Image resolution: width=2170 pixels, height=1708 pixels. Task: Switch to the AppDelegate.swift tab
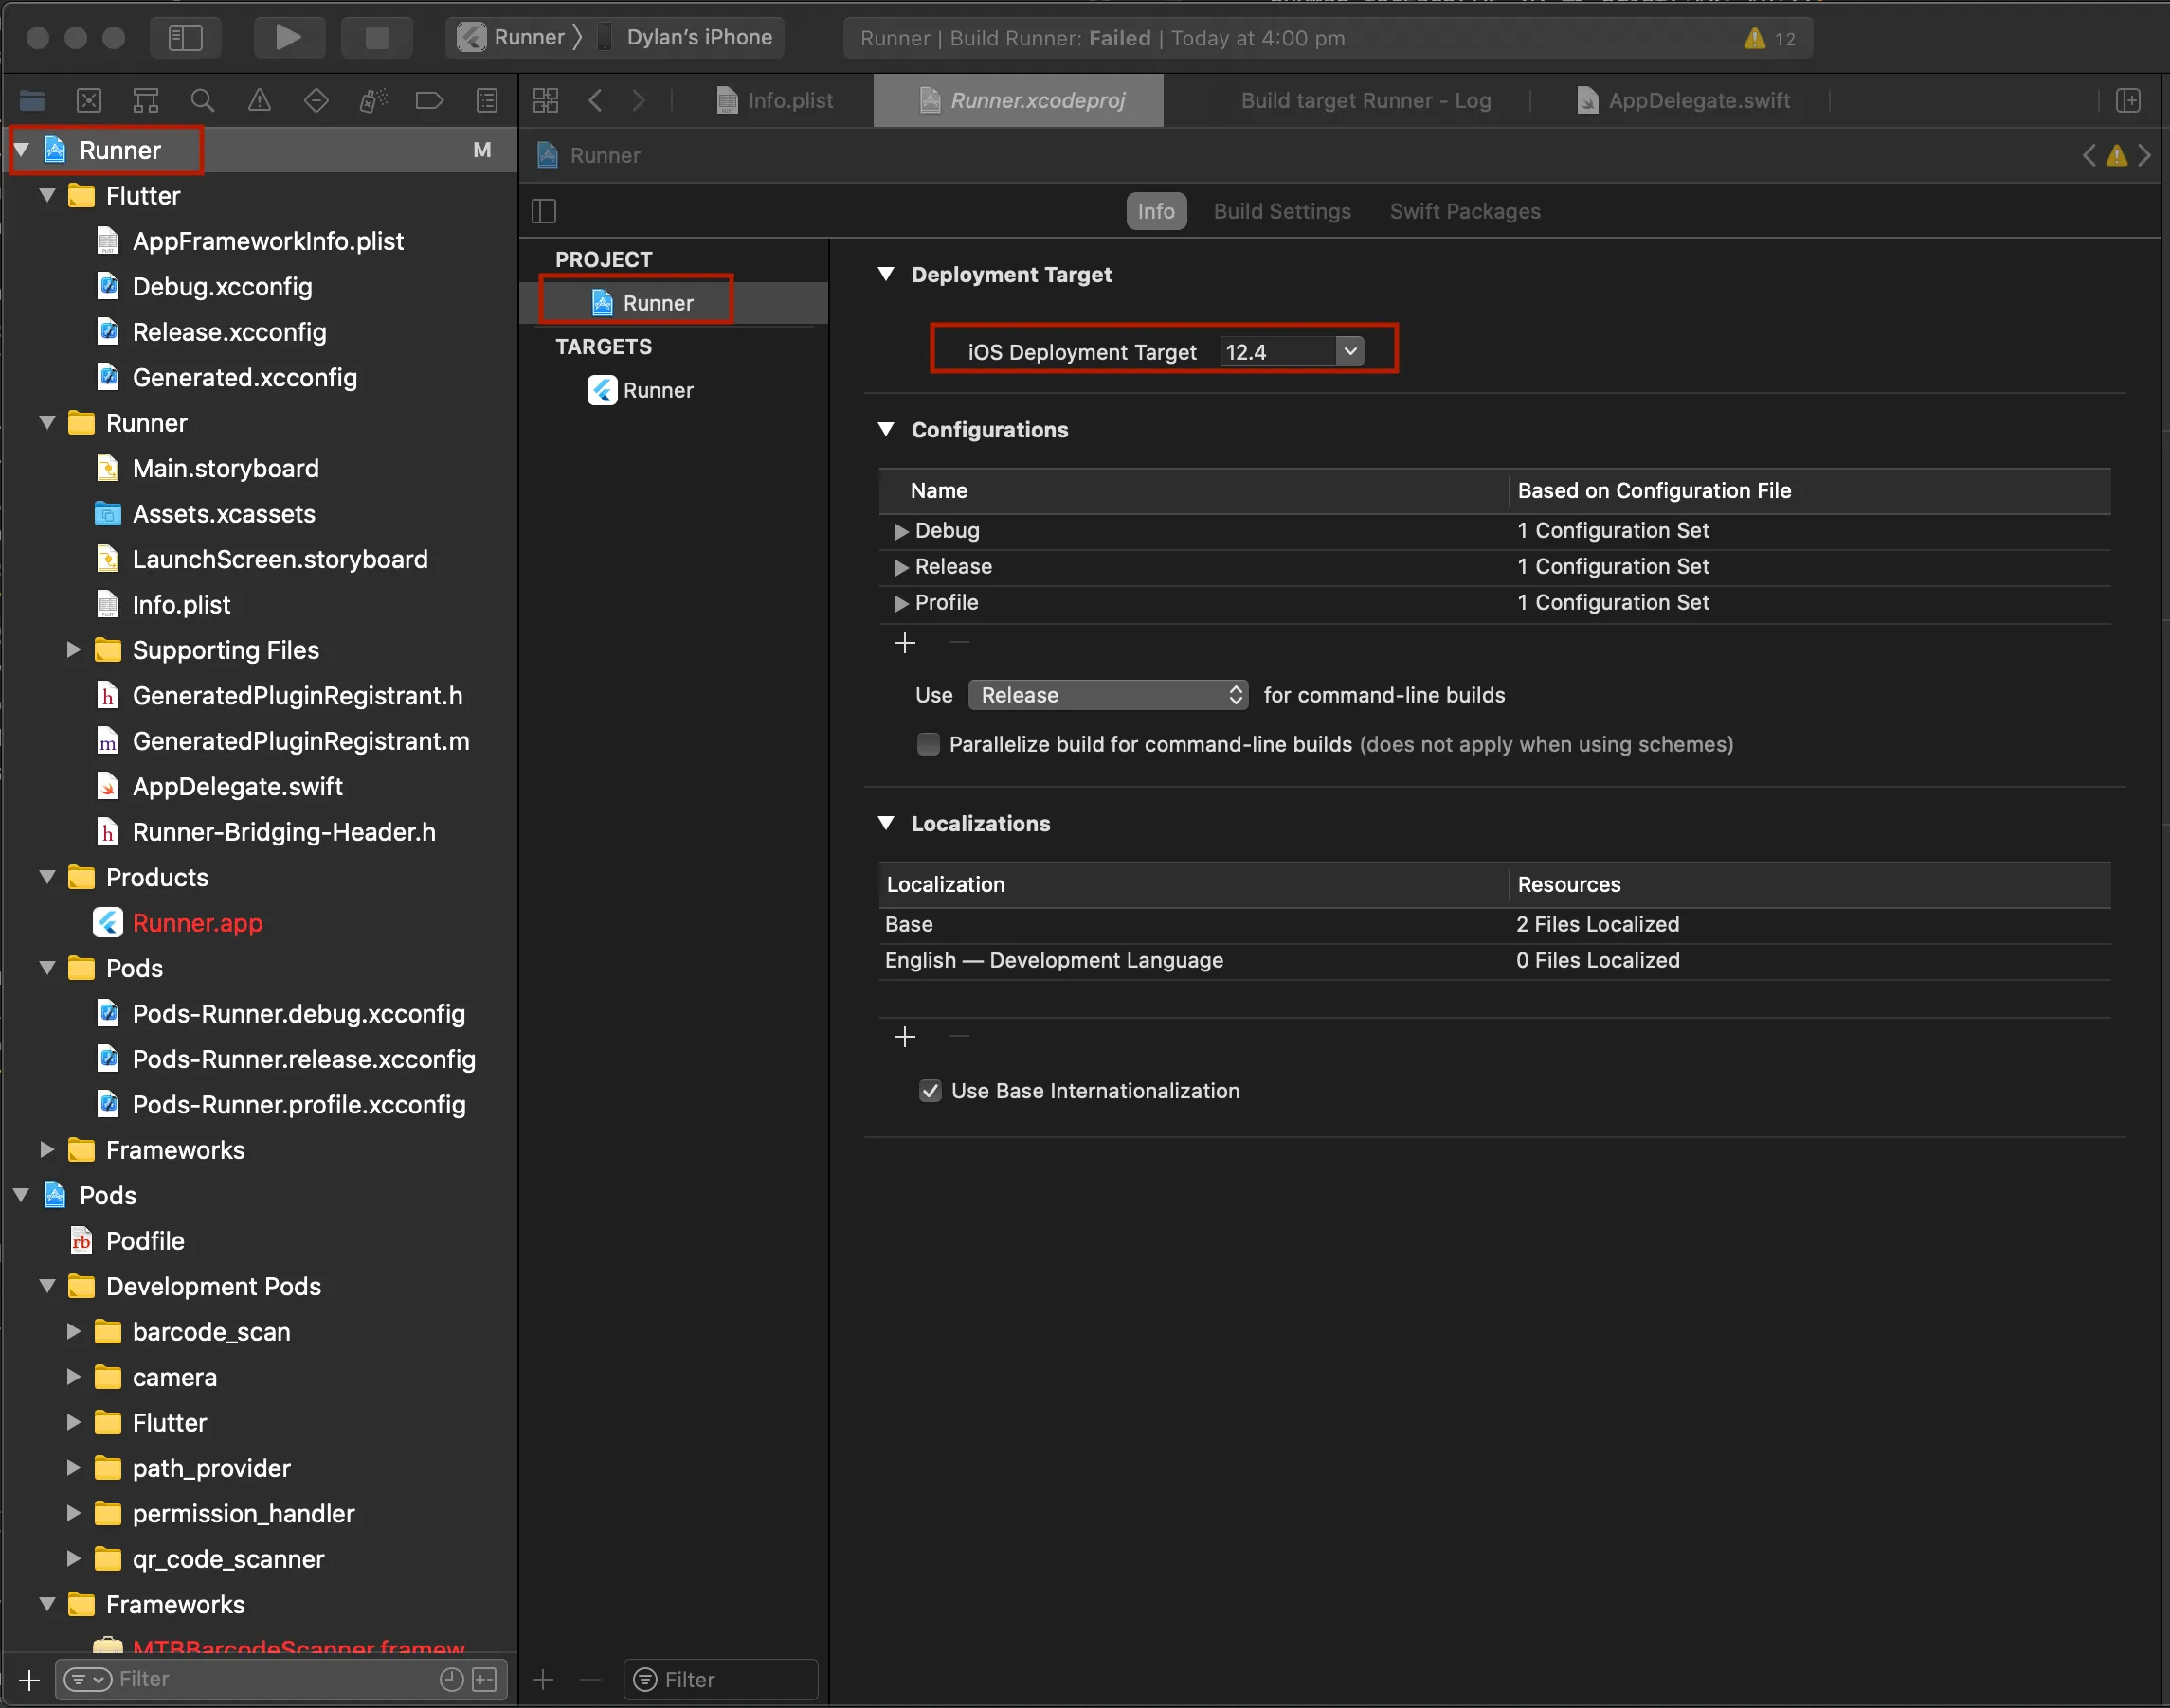pyautogui.click(x=1684, y=100)
